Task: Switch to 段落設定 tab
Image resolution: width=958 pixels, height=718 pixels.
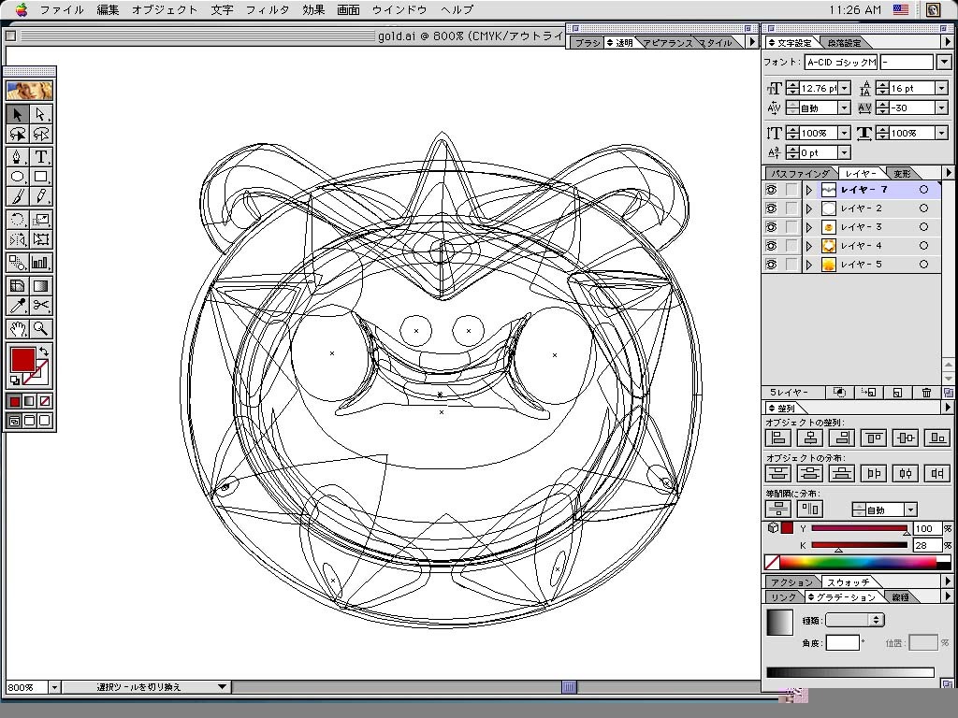Action: point(845,43)
